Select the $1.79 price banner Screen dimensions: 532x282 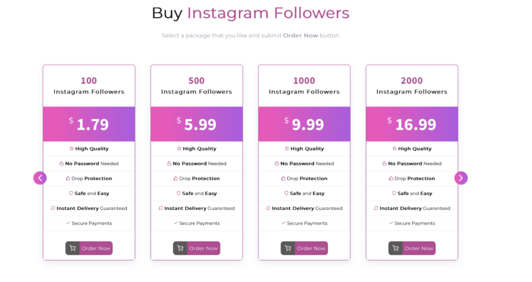coord(89,124)
